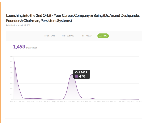Click the Jul 2021 axis label
Image resolution: width=142 pixels, height=123 pixels.
[47, 101]
